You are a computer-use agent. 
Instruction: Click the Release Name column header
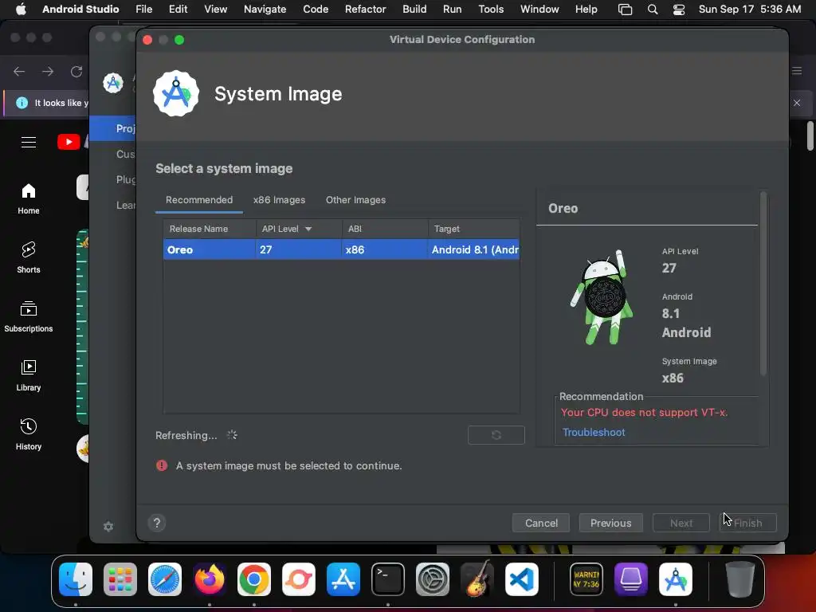[210, 229]
